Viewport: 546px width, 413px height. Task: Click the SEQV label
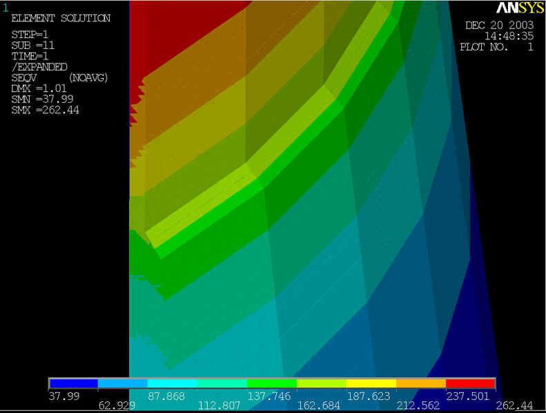24,78
